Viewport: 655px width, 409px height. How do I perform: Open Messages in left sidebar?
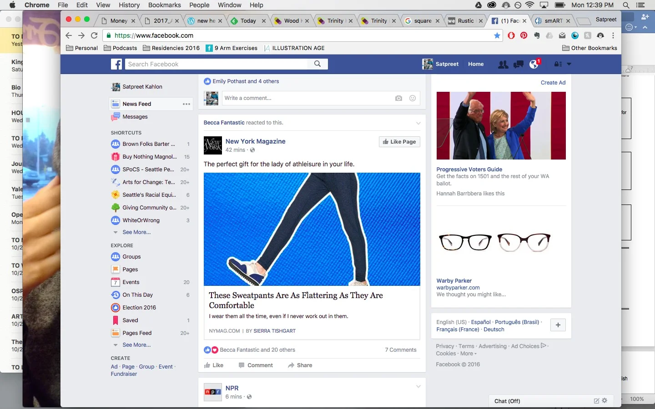tap(135, 117)
